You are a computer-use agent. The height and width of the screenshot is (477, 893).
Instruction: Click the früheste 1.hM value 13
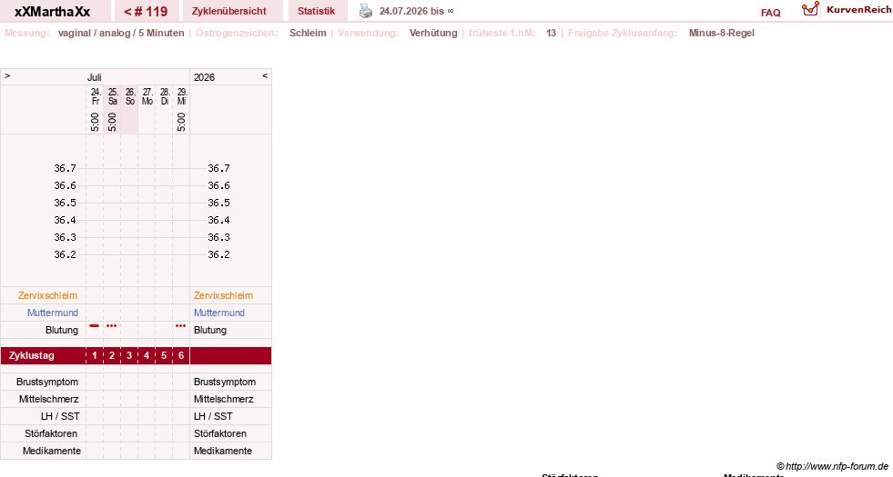551,33
